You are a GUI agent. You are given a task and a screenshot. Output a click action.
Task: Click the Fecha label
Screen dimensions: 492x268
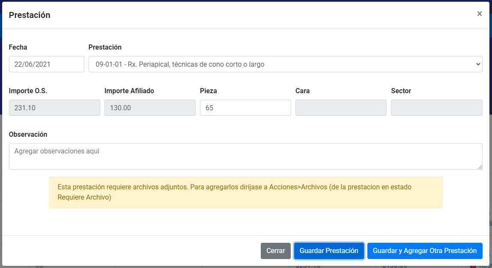[x=18, y=47]
